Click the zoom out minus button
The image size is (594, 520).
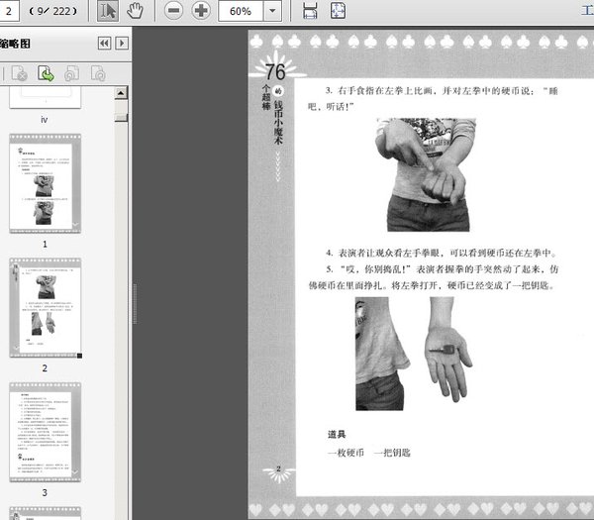tap(173, 11)
